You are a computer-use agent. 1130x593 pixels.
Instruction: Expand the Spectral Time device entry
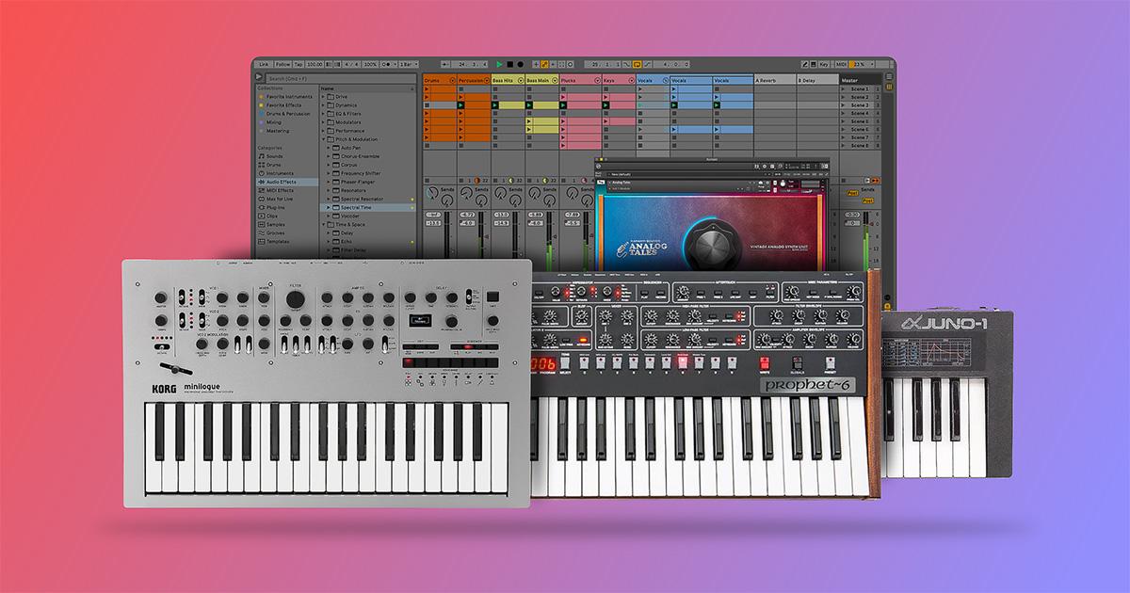[x=329, y=207]
